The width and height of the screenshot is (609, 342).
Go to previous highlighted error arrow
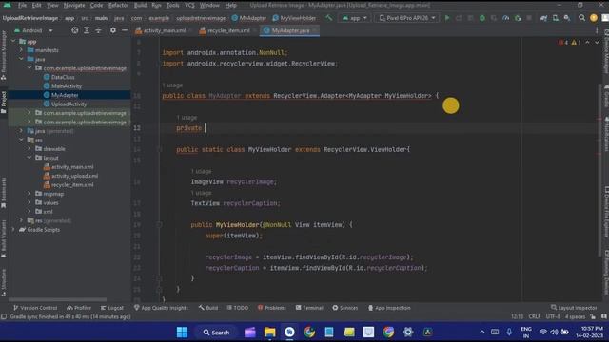tap(587, 42)
